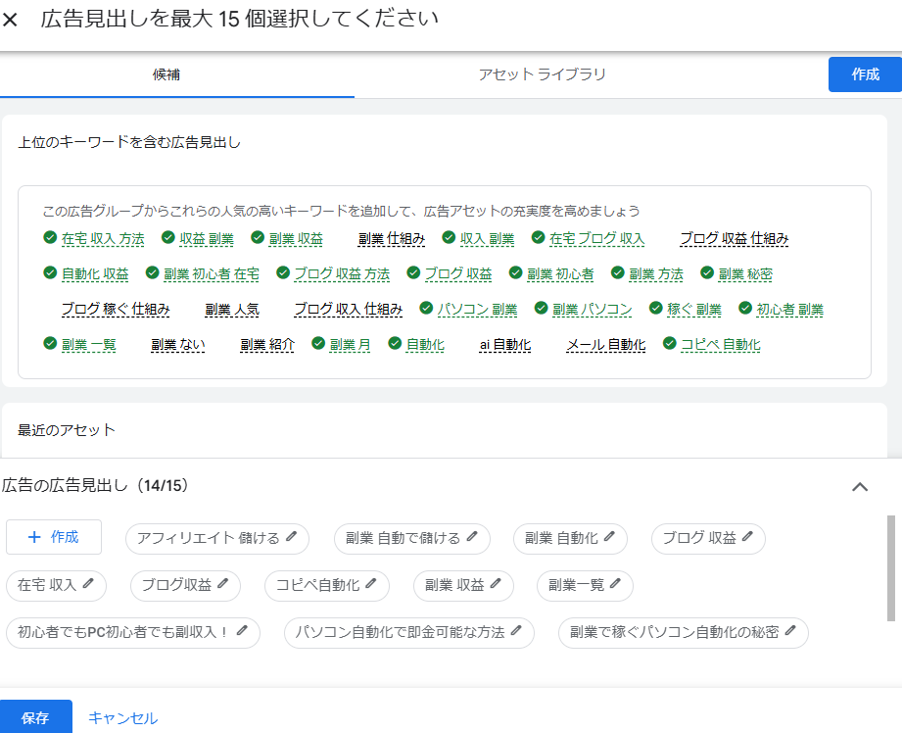
Task: Click the pencil icon on アフィリエイト 儲ける chip
Action: [x=290, y=537]
